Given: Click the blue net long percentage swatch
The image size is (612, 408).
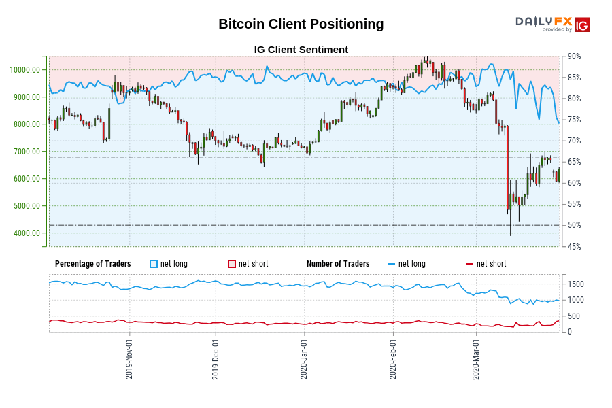Looking at the screenshot, I should 154,264.
